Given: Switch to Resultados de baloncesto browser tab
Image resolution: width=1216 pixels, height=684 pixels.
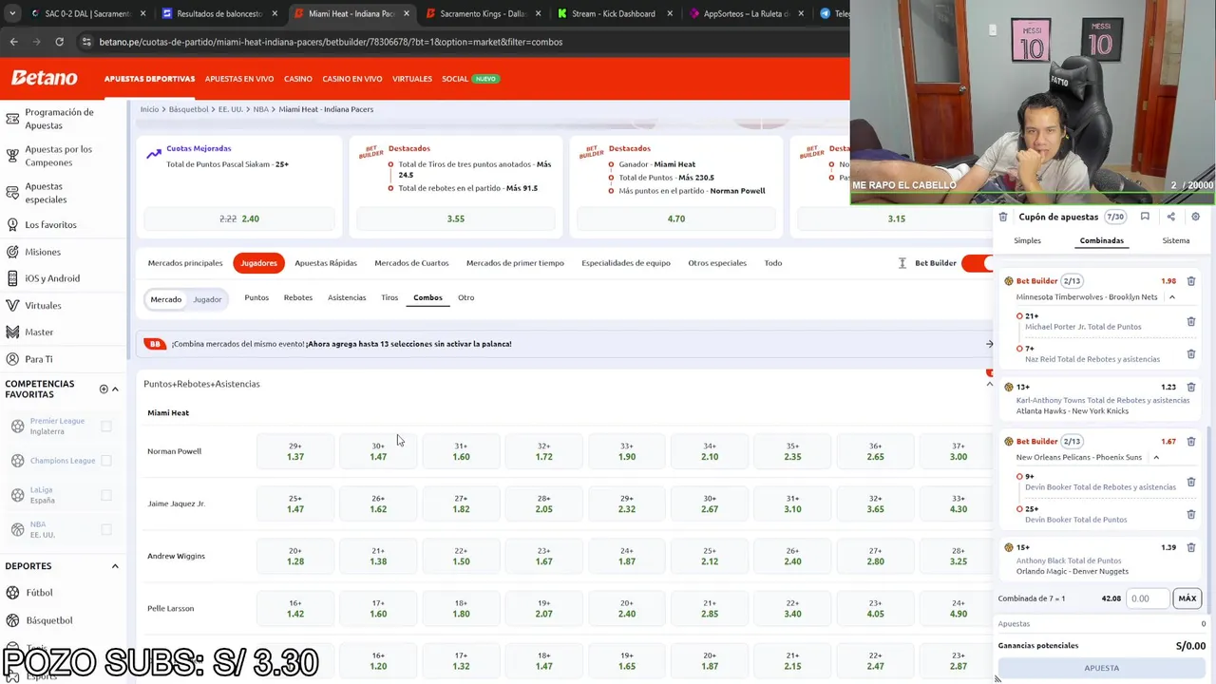Looking at the screenshot, I should (x=218, y=13).
